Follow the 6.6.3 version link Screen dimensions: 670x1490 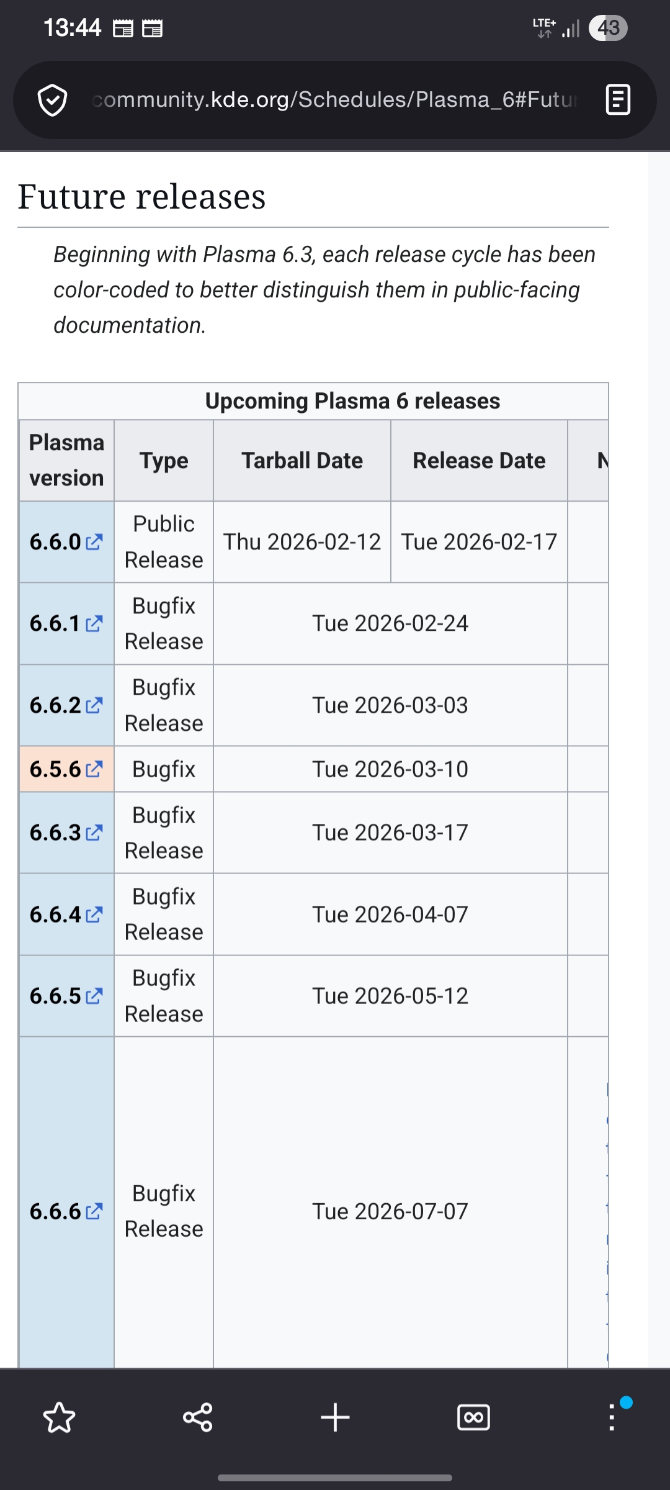tap(66, 833)
